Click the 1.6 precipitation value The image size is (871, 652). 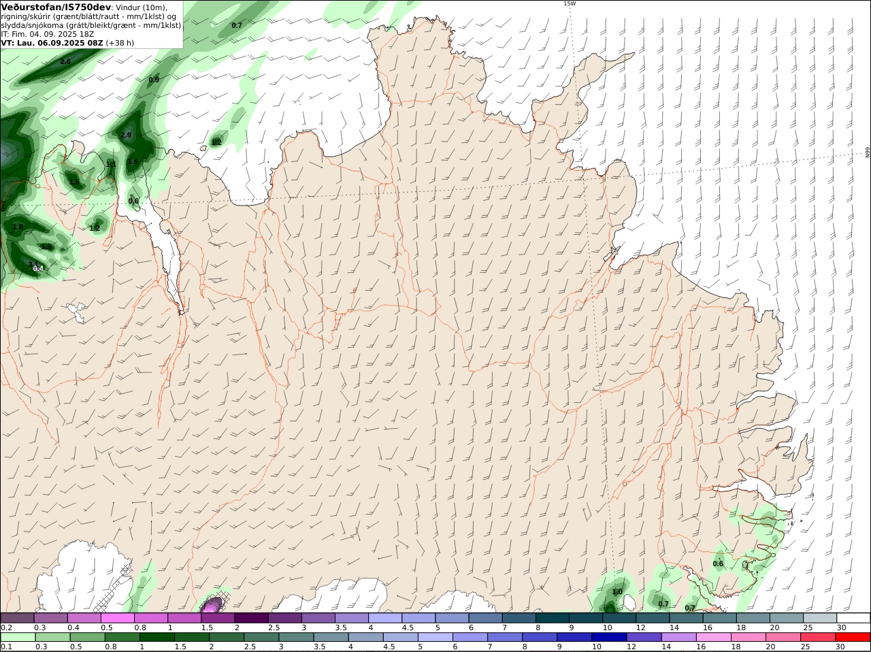133,161
